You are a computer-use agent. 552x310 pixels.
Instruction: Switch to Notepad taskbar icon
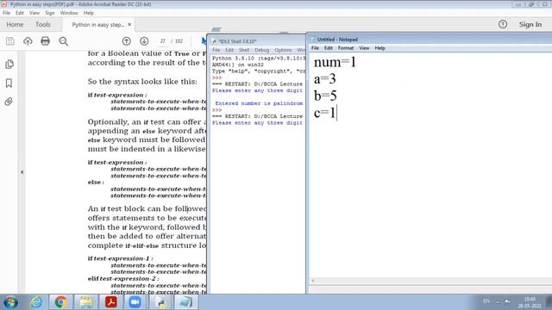[x=185, y=302]
